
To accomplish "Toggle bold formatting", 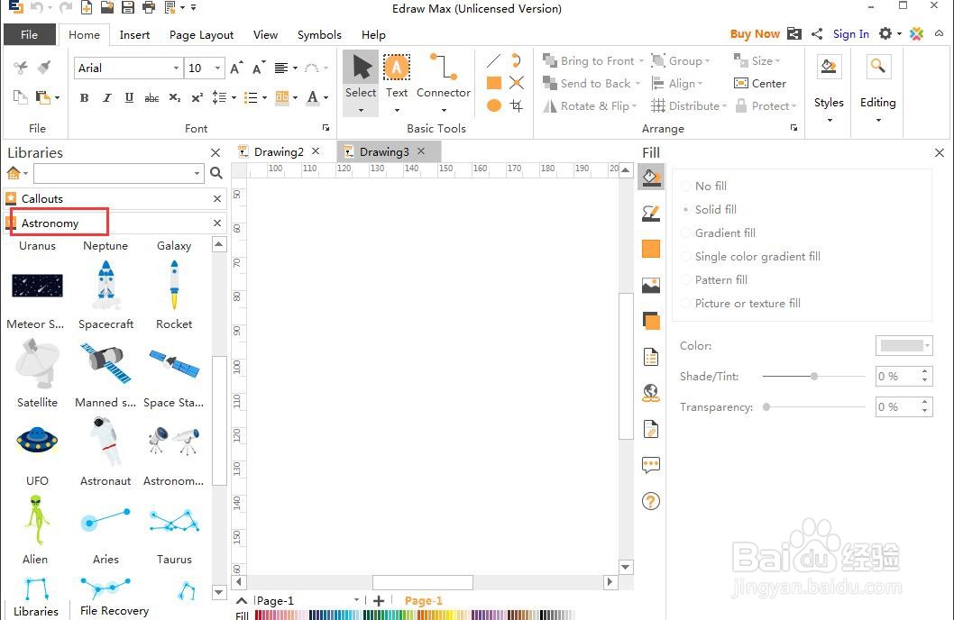I will pyautogui.click(x=84, y=97).
